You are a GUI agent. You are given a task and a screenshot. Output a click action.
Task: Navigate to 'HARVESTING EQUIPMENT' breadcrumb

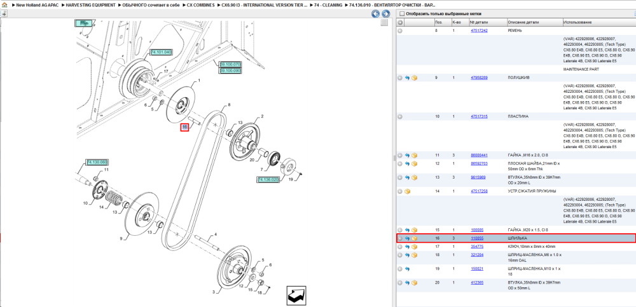coord(90,5)
